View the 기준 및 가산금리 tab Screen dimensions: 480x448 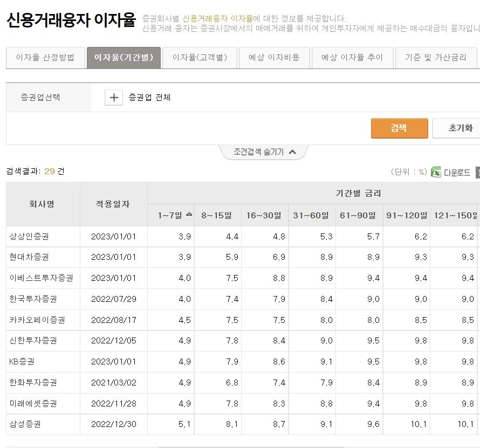click(434, 58)
